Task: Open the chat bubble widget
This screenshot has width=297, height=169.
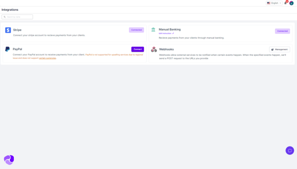Action: tap(290, 151)
